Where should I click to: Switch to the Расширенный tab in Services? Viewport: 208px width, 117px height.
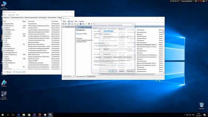(81, 76)
